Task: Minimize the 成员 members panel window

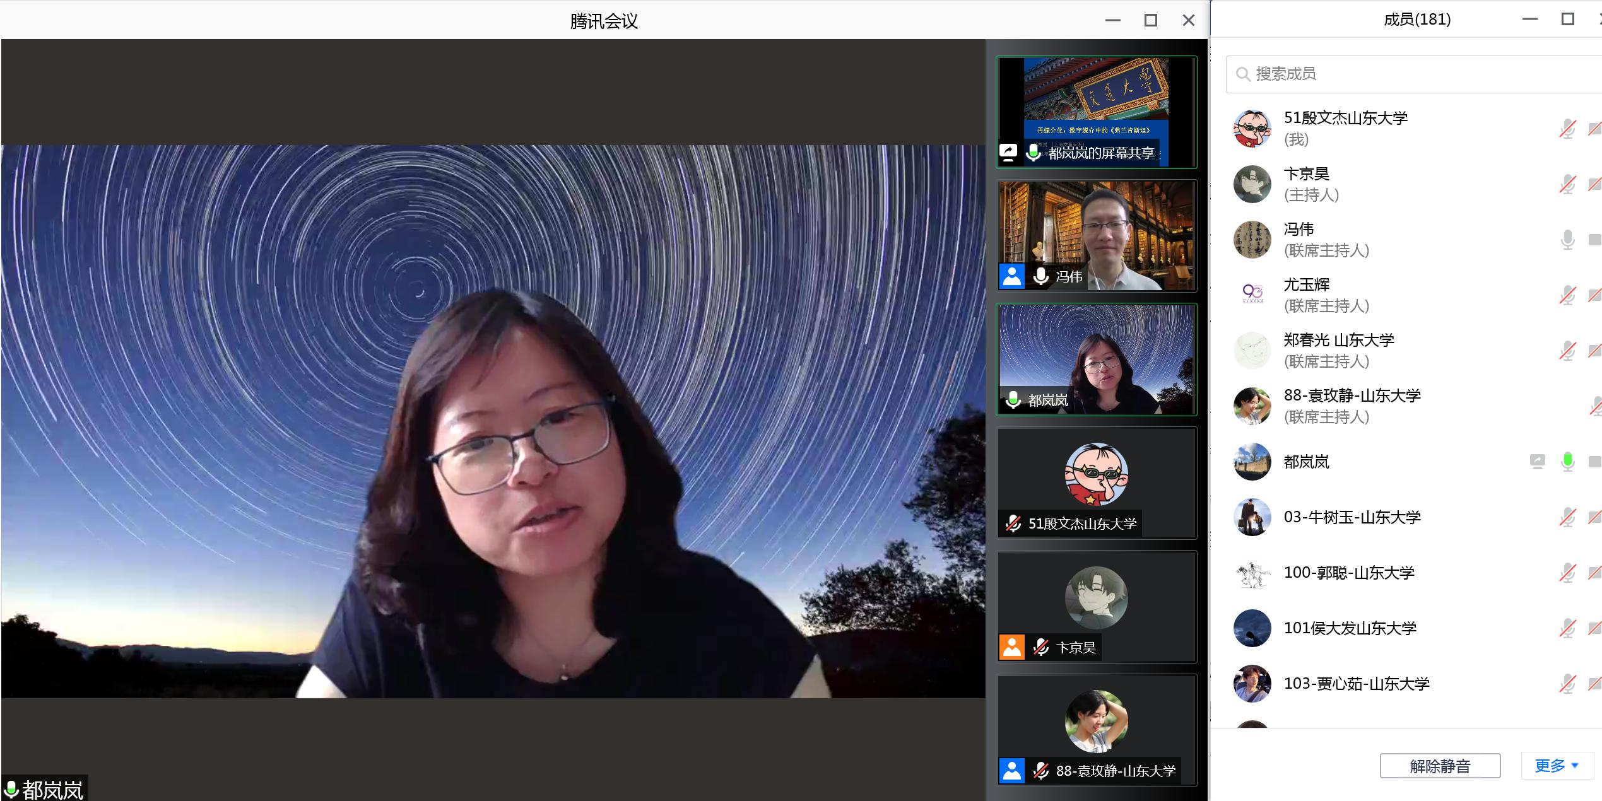Action: (1530, 20)
